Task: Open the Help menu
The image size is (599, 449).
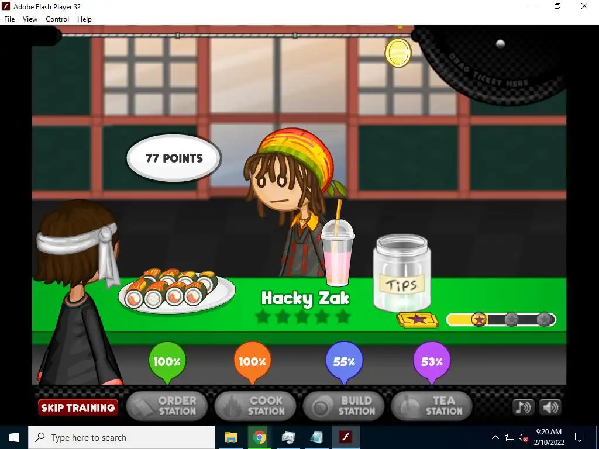Action: [x=84, y=19]
